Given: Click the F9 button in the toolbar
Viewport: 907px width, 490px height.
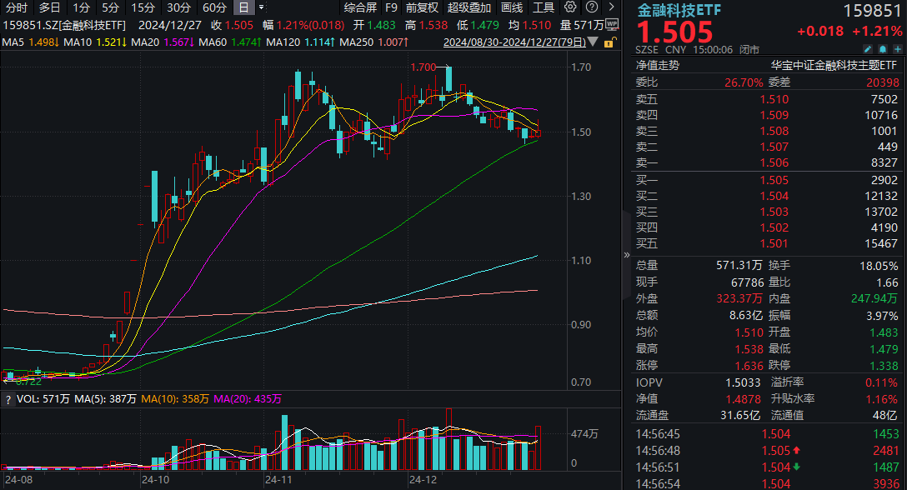Looking at the screenshot, I should point(392,7).
